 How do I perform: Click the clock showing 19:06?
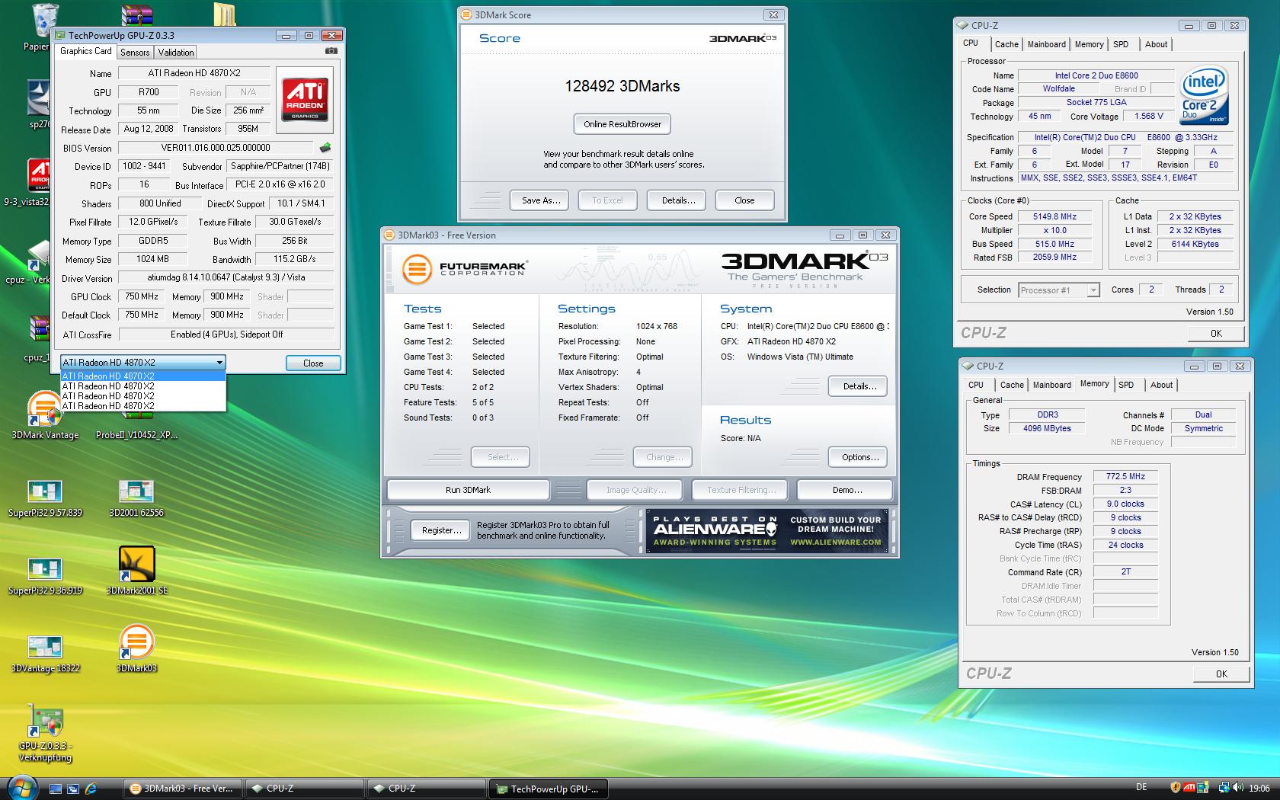1259,789
